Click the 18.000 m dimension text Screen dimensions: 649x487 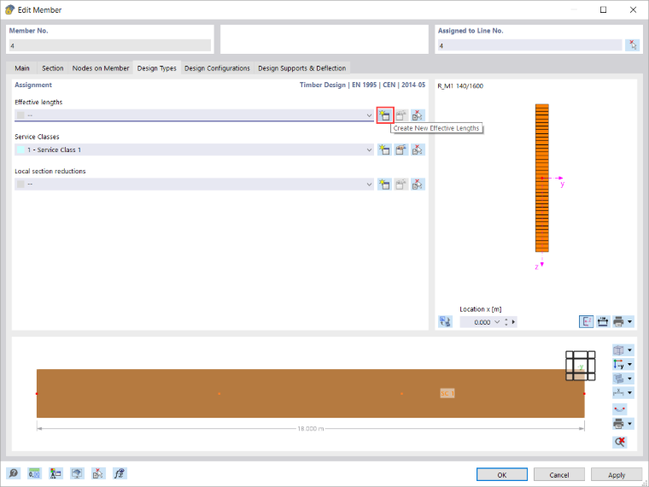pos(311,428)
